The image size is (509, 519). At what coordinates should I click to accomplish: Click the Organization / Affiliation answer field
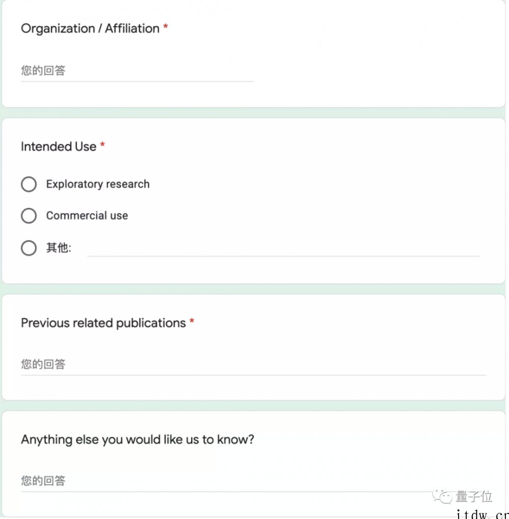click(137, 71)
